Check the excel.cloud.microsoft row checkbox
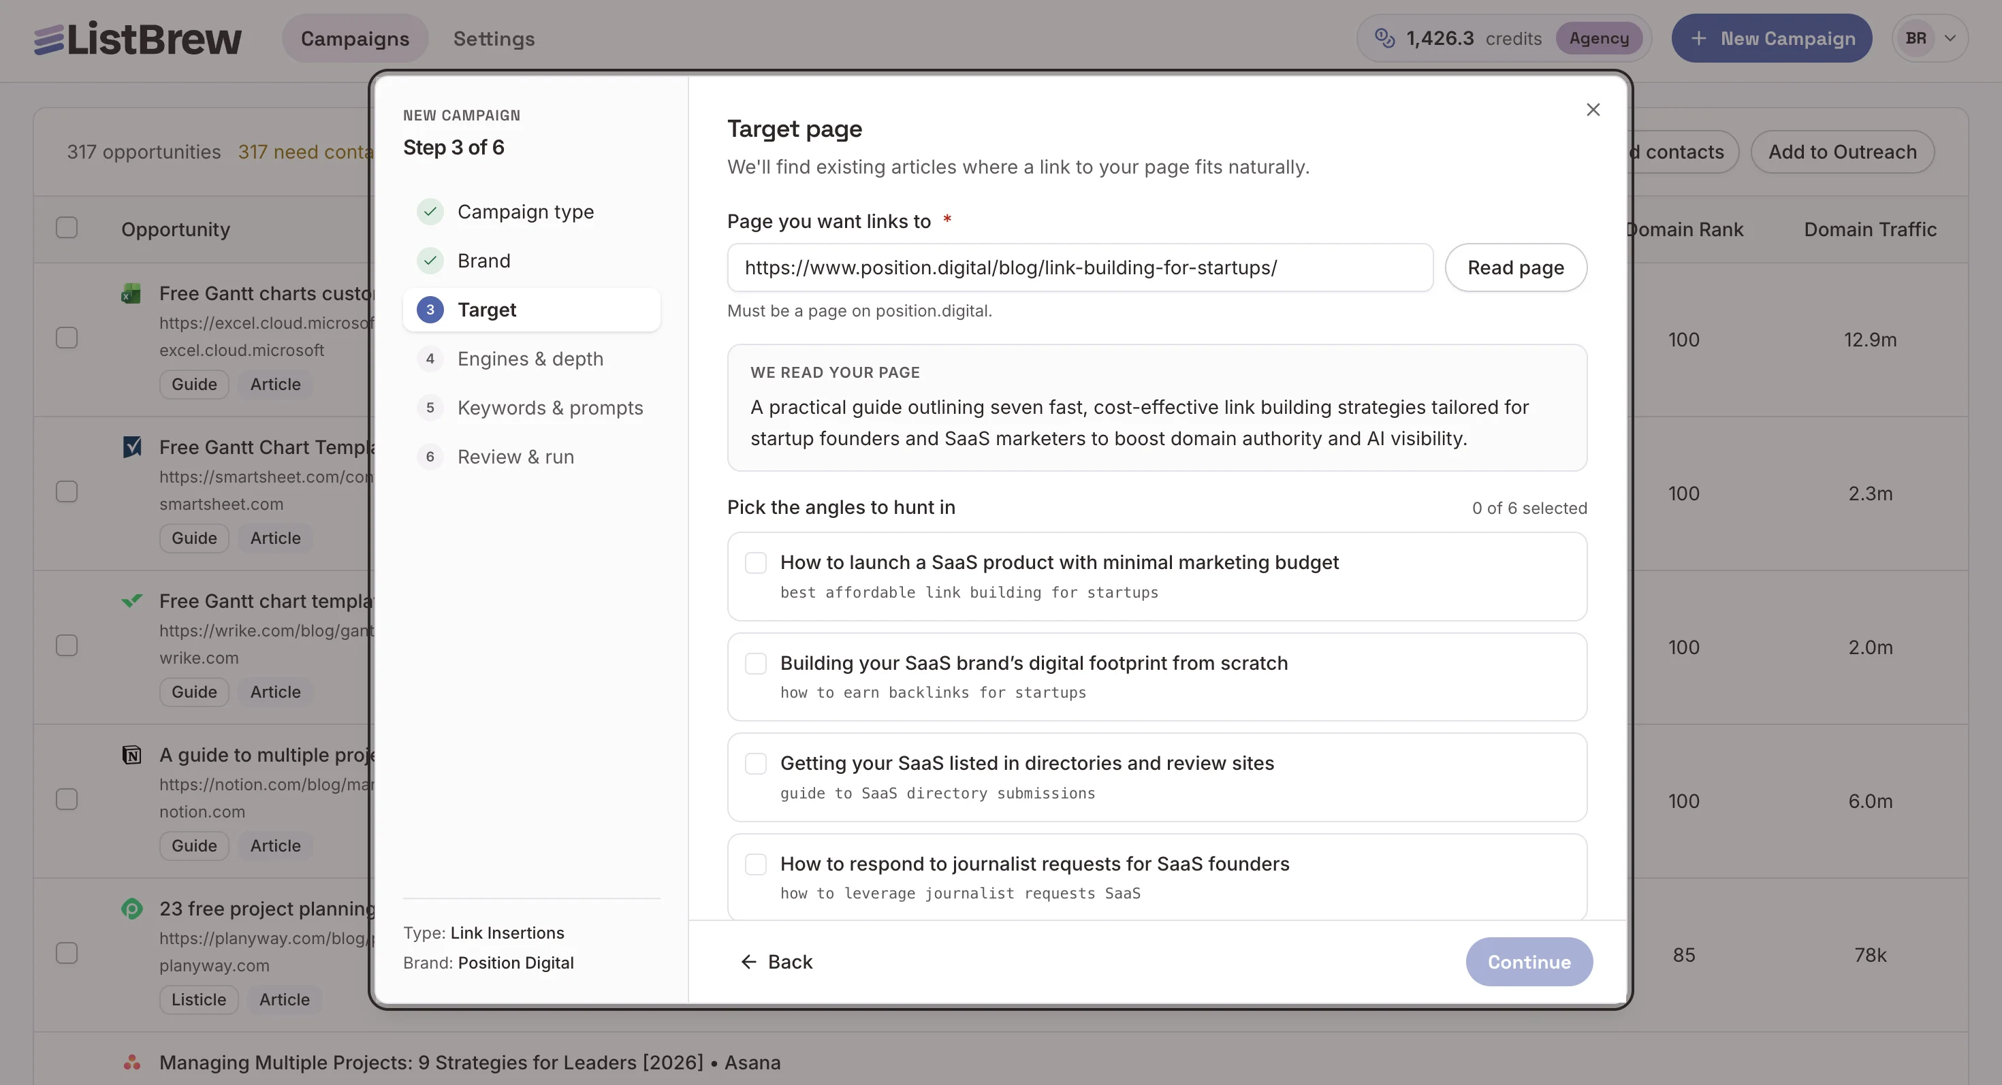 coord(67,338)
